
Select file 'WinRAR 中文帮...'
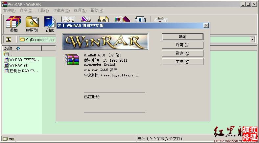pyautogui.click(x=21, y=59)
